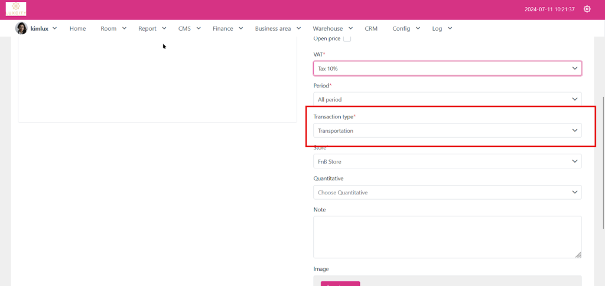This screenshot has height=286, width=605.
Task: Open the Finance menu
Action: pyautogui.click(x=223, y=28)
